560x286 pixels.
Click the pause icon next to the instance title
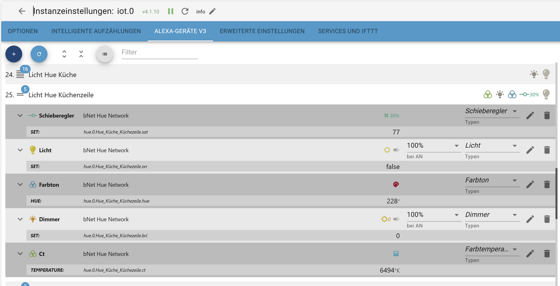click(170, 11)
